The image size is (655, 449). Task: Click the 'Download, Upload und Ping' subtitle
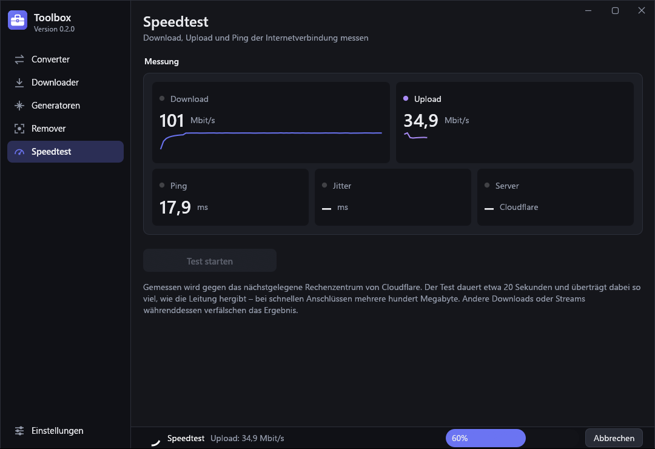256,38
